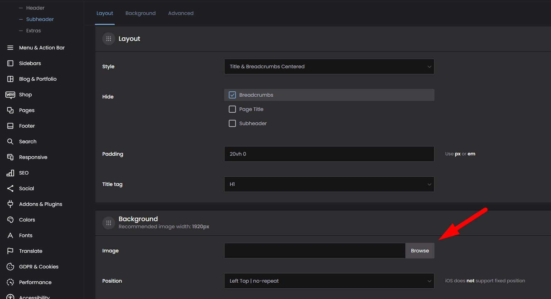Click the SEO bar chart icon

click(10, 173)
